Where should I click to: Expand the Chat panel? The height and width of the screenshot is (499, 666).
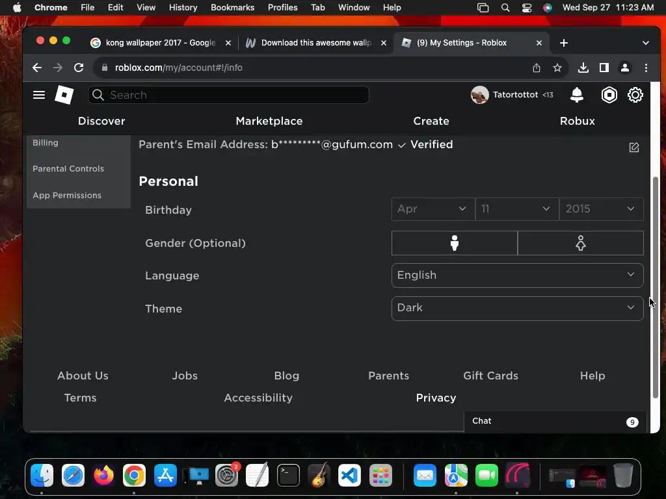[x=555, y=421]
